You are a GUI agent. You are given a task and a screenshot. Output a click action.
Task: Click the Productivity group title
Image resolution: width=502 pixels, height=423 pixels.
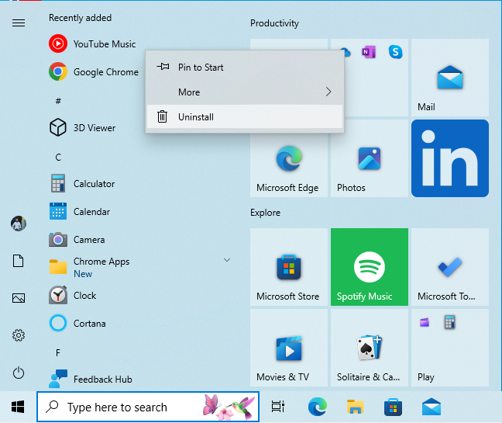(x=274, y=23)
